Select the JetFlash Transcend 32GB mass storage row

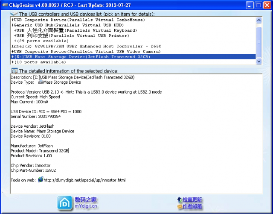tap(133, 57)
